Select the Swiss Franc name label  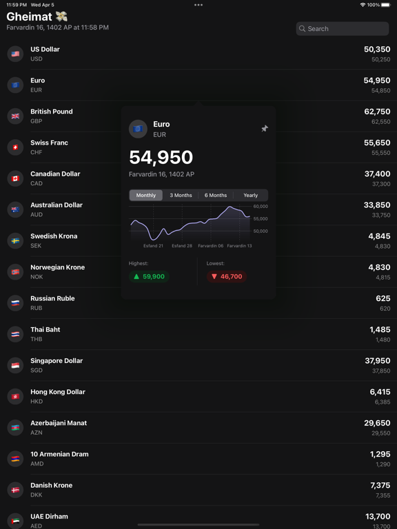pos(50,143)
